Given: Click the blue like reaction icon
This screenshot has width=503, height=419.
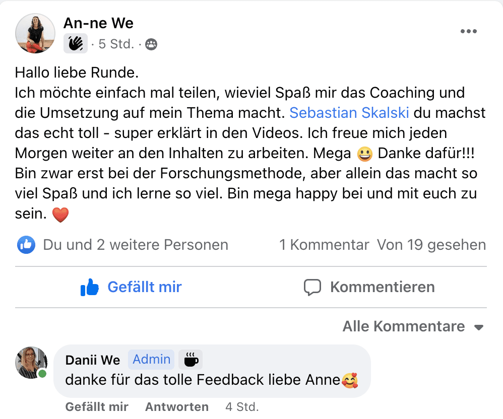Looking at the screenshot, I should [26, 245].
